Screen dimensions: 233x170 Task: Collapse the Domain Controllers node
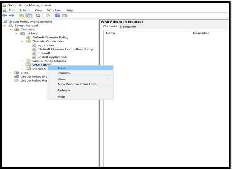tap(22, 41)
